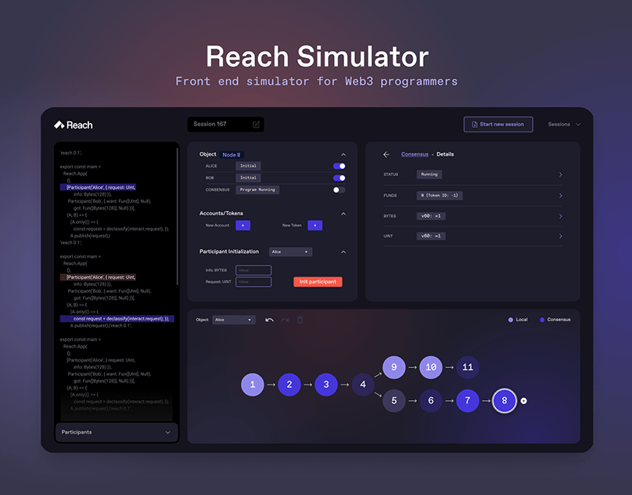Screen dimensions: 632x495
Task: Click the Running status value
Action: coord(429,175)
